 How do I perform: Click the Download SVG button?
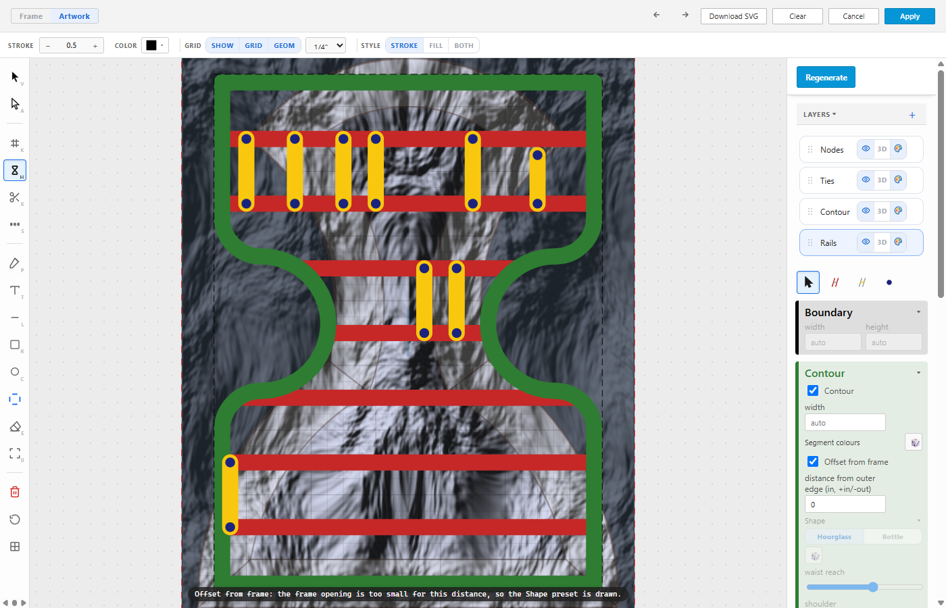(734, 16)
